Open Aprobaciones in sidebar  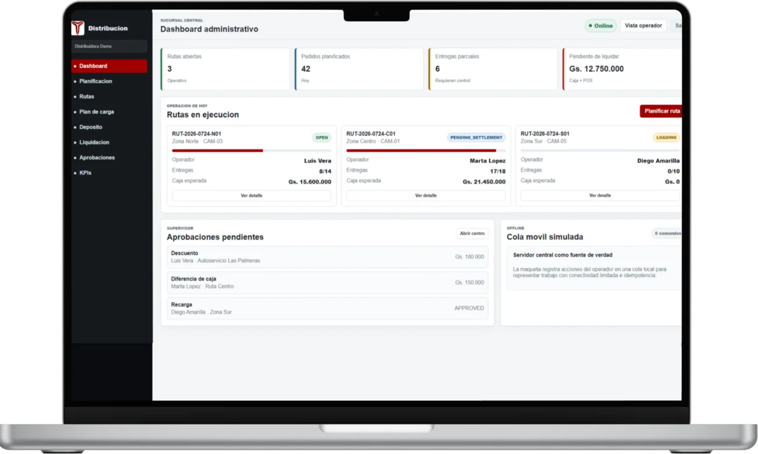click(109, 157)
